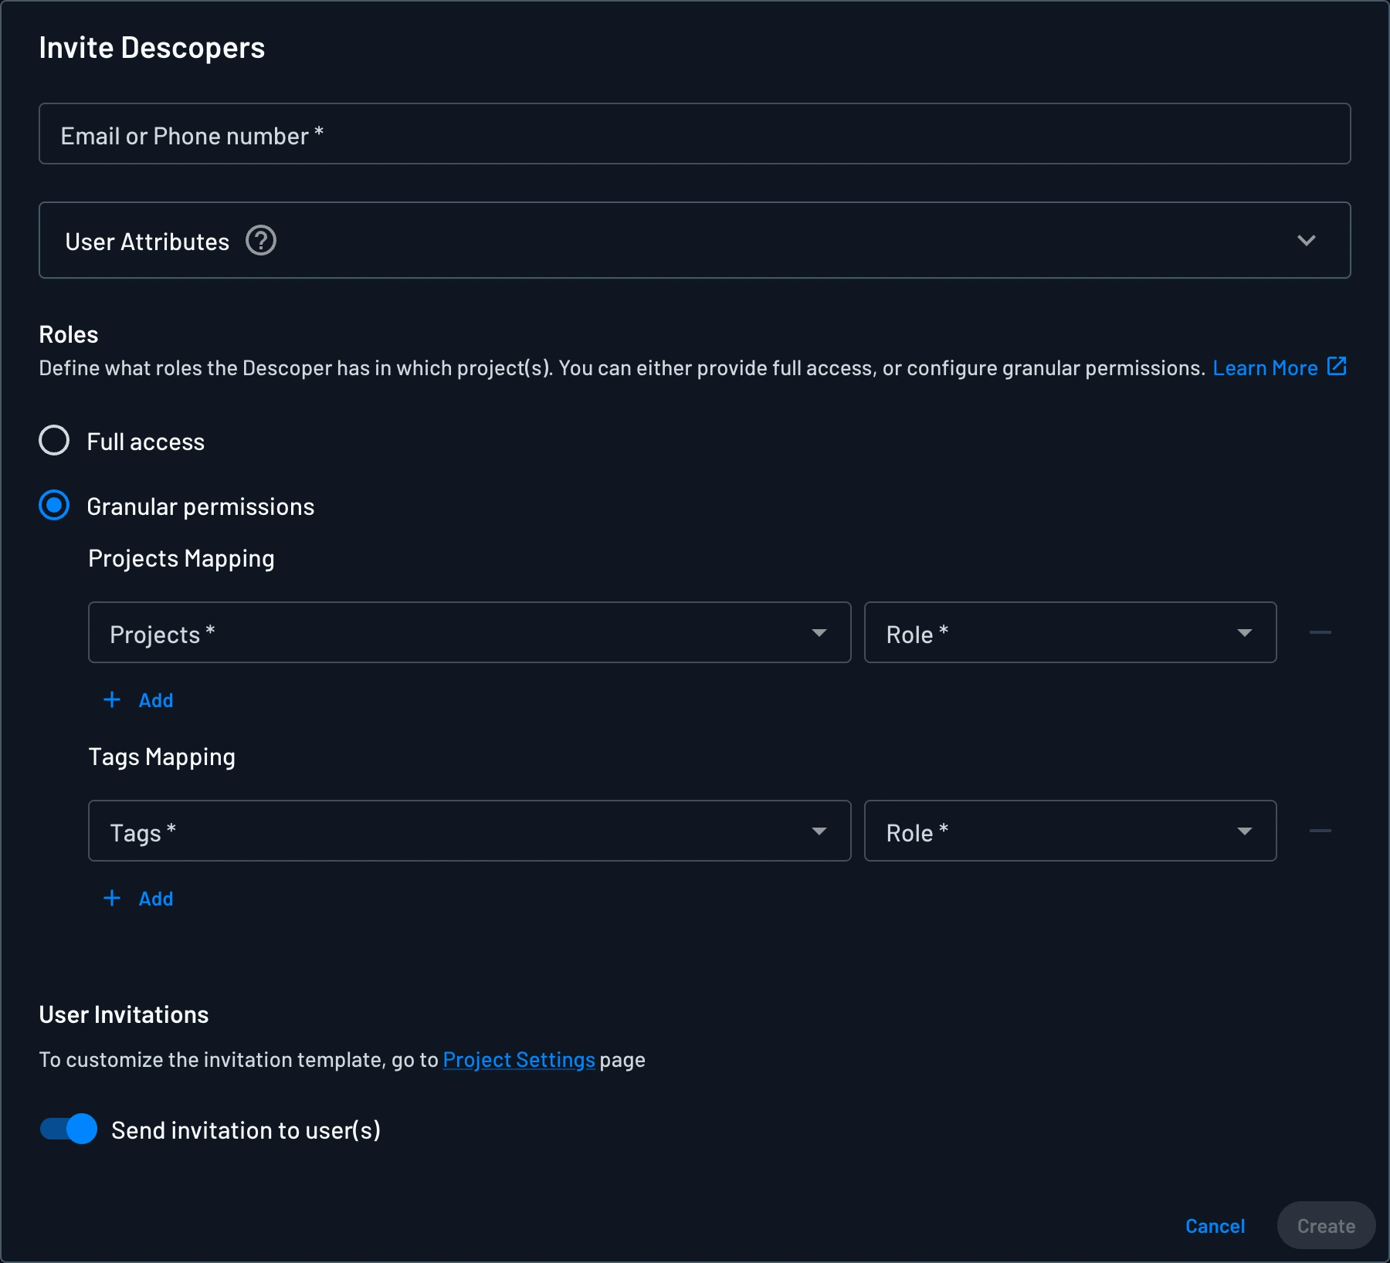Click Cancel to dismiss the dialog

(x=1215, y=1225)
